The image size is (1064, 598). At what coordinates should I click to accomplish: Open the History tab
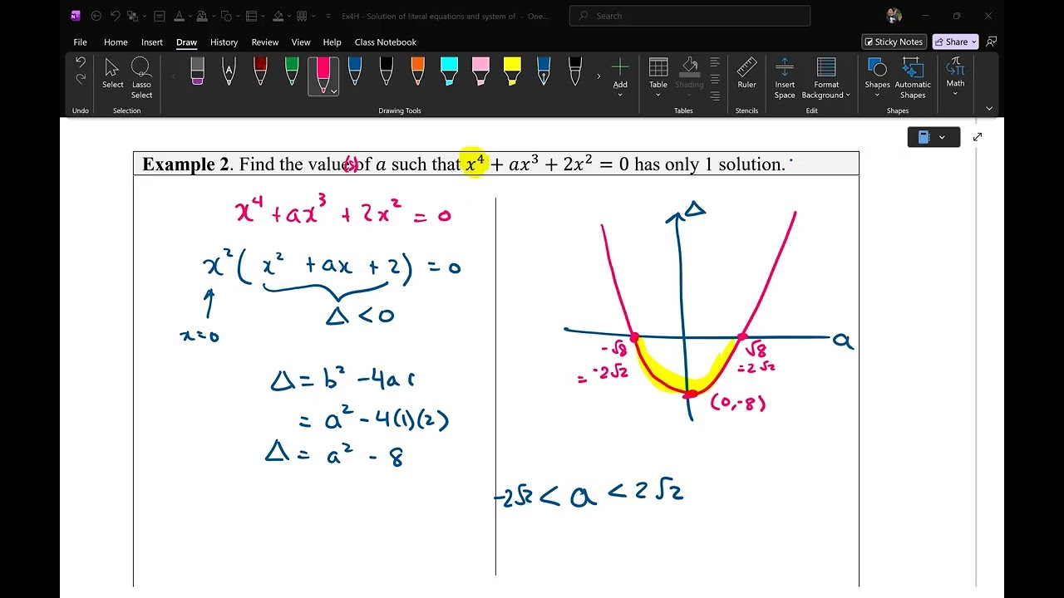click(224, 42)
